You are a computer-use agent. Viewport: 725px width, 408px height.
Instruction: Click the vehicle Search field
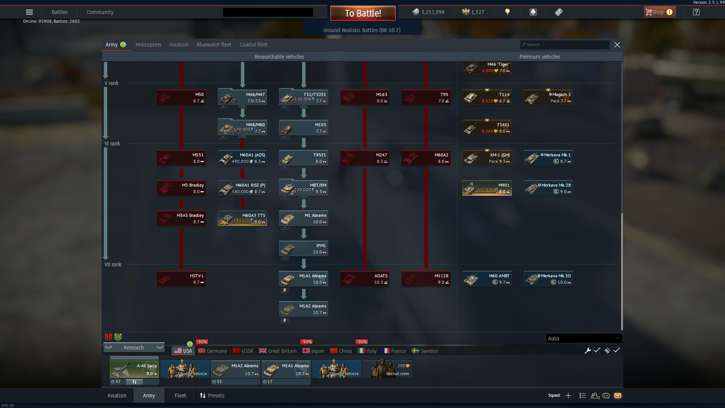coord(565,45)
